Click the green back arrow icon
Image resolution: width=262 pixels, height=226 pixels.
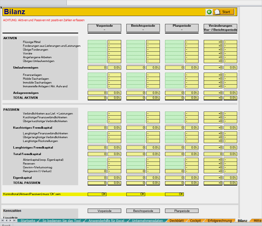coord(209,12)
